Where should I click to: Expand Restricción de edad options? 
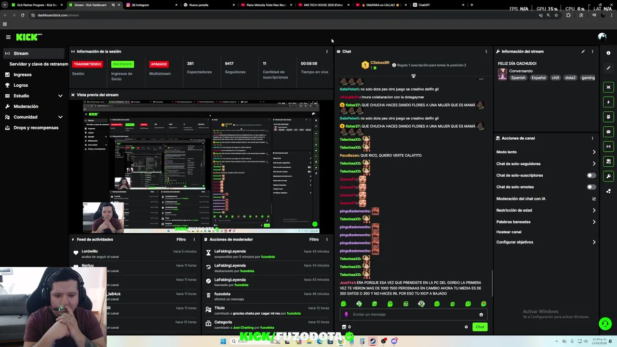click(594, 210)
